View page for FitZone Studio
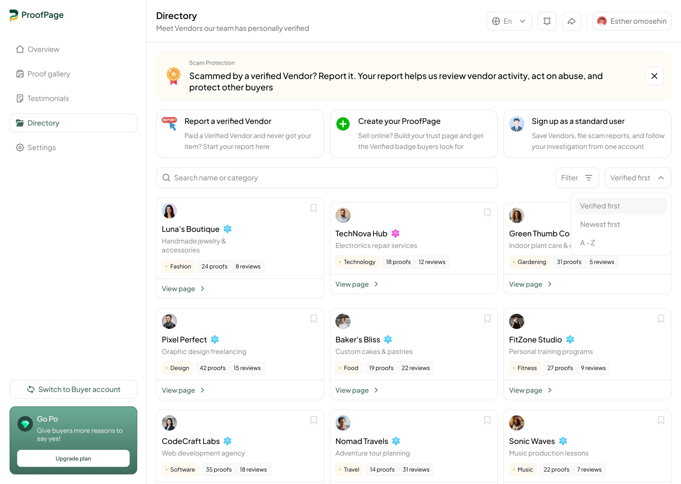Viewport: 681px width, 484px height. click(531, 390)
